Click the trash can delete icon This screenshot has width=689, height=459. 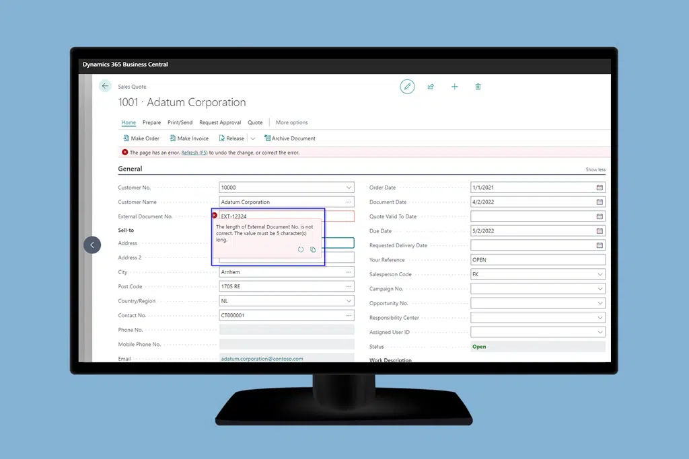pyautogui.click(x=478, y=87)
